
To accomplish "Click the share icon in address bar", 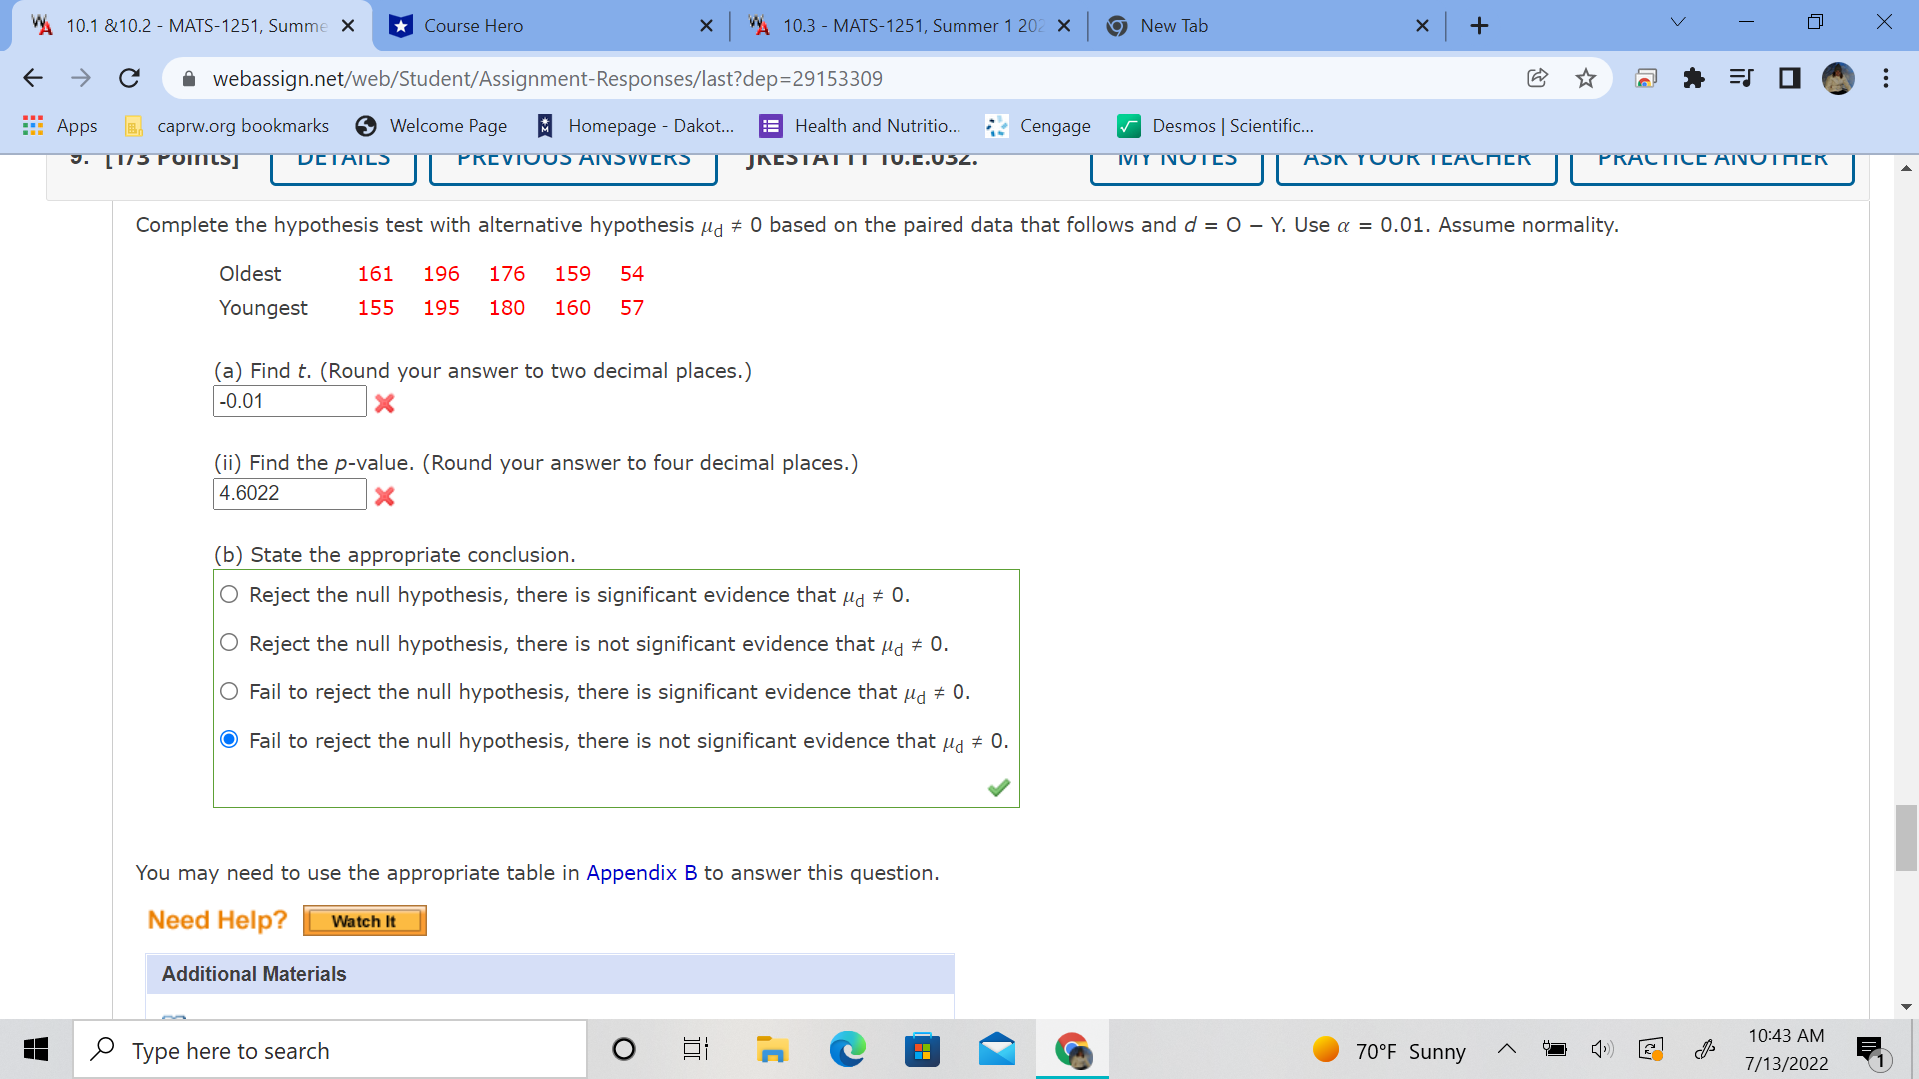I will pyautogui.click(x=1537, y=78).
